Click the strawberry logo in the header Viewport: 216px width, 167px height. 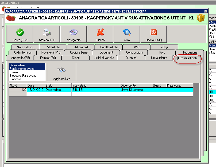pyautogui.click(x=11, y=18)
